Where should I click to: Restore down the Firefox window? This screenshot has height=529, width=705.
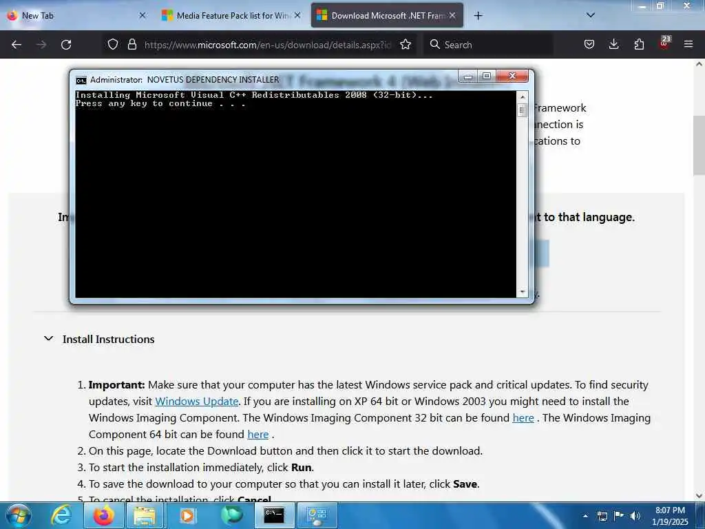(x=660, y=6)
